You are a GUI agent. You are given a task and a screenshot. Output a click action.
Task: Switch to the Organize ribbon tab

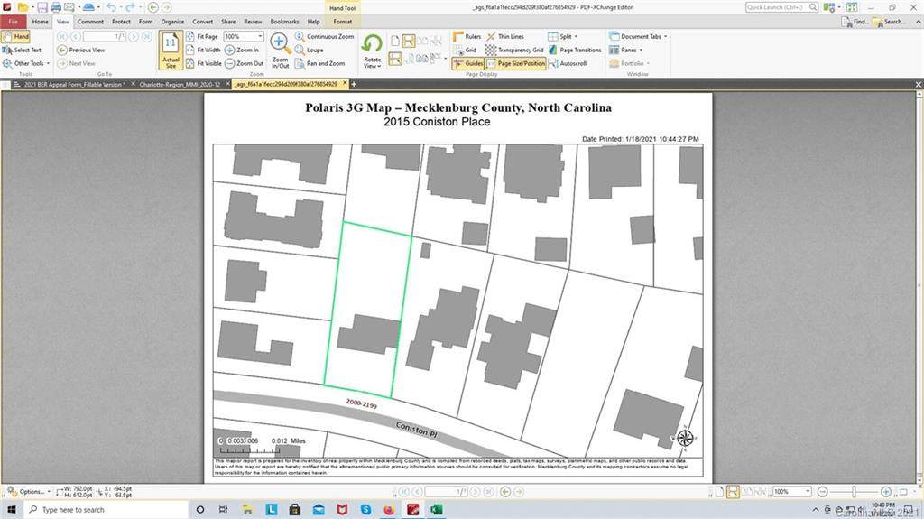pos(172,22)
